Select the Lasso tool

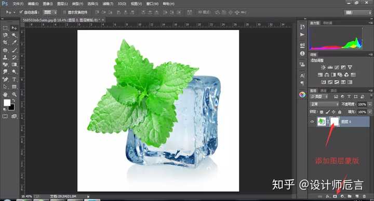(5, 35)
